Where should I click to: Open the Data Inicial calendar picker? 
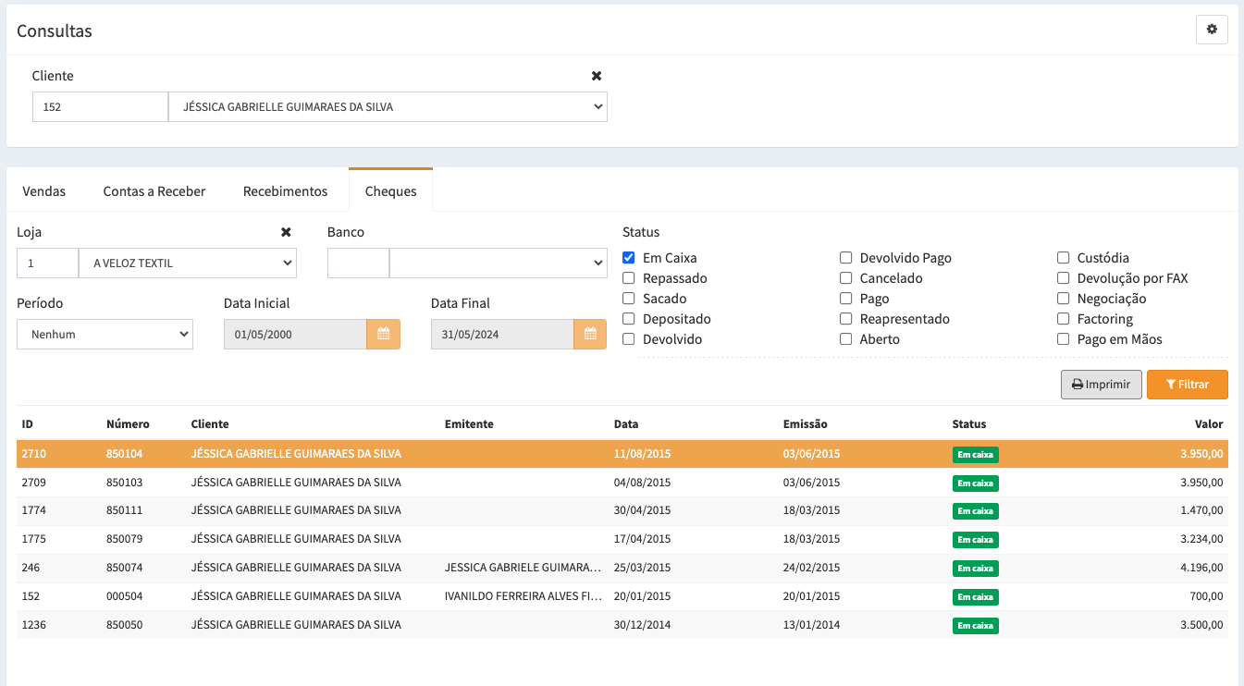pos(383,335)
